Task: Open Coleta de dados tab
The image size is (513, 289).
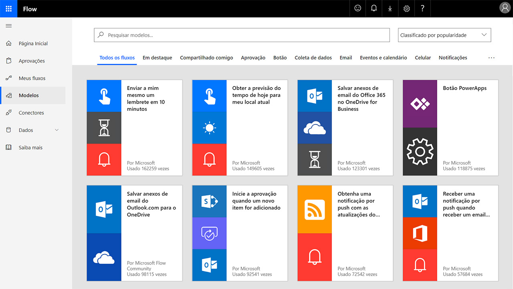Action: click(313, 58)
